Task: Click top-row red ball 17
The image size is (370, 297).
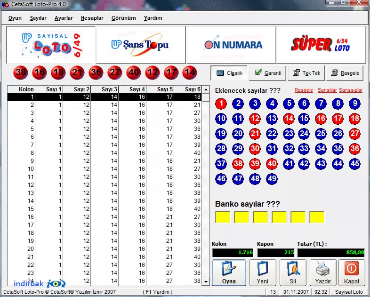Action: (171, 72)
